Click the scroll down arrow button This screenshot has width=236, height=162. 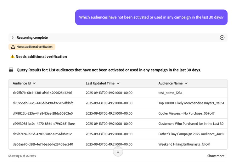[x=118, y=151]
